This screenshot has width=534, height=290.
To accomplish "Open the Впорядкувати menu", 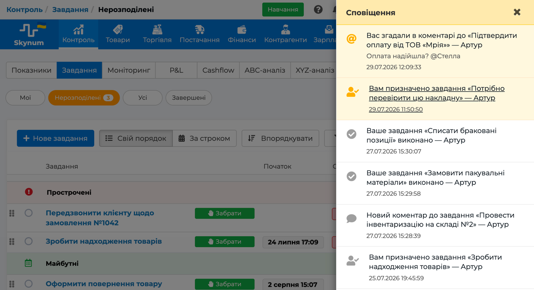I will pos(281,138).
